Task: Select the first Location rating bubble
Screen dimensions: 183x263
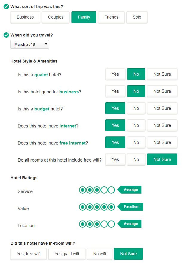Action: pos(83,224)
